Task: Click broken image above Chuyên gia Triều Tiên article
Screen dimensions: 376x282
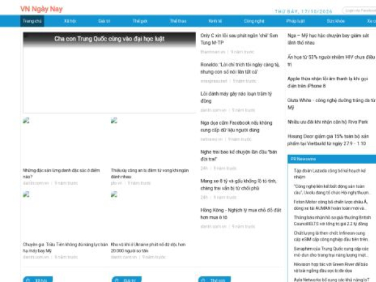Action: (x=26, y=194)
